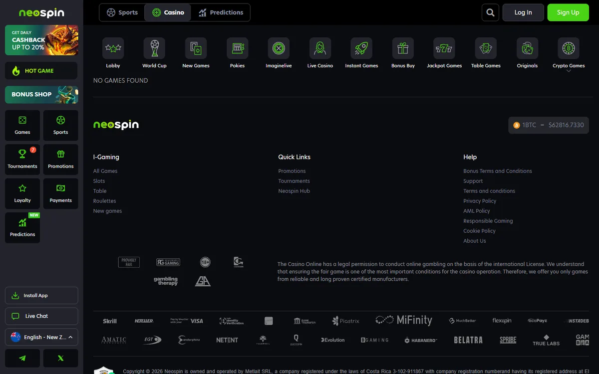Viewport: 599px width, 374px height.
Task: Open the Jackpot Games 777 icon
Action: [444, 48]
